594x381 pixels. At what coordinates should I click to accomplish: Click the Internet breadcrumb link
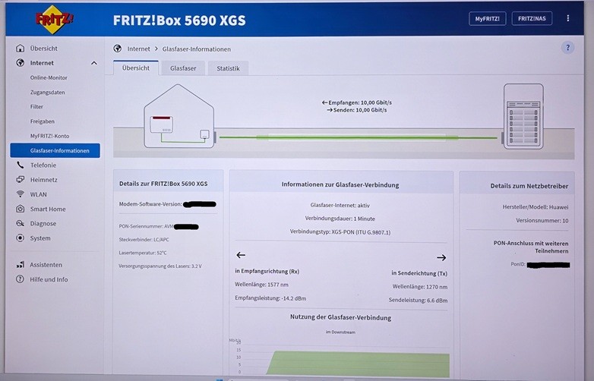[x=139, y=49]
